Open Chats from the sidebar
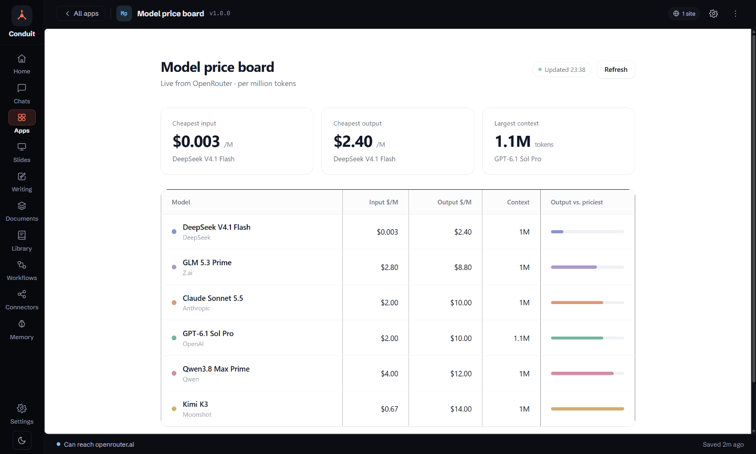The height and width of the screenshot is (454, 756). pos(22,94)
